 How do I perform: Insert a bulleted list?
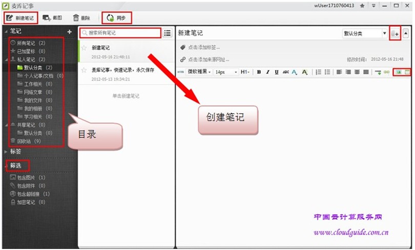(x=327, y=72)
